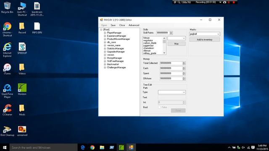
Task: Open the Action Center notification icon
Action: click(253, 147)
